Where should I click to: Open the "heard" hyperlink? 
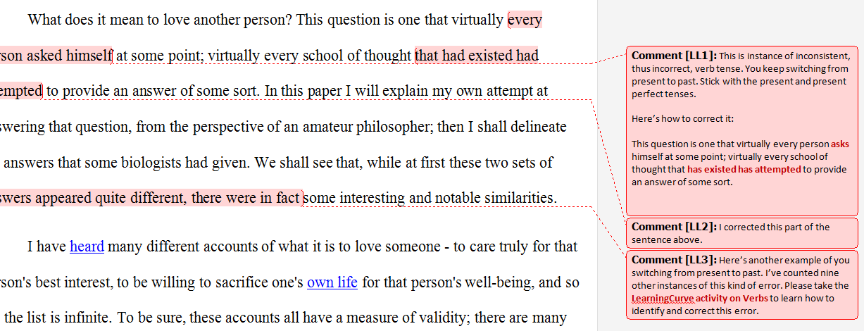[87, 246]
